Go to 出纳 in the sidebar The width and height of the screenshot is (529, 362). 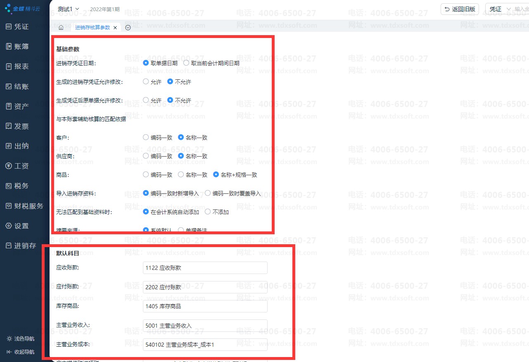point(17,146)
